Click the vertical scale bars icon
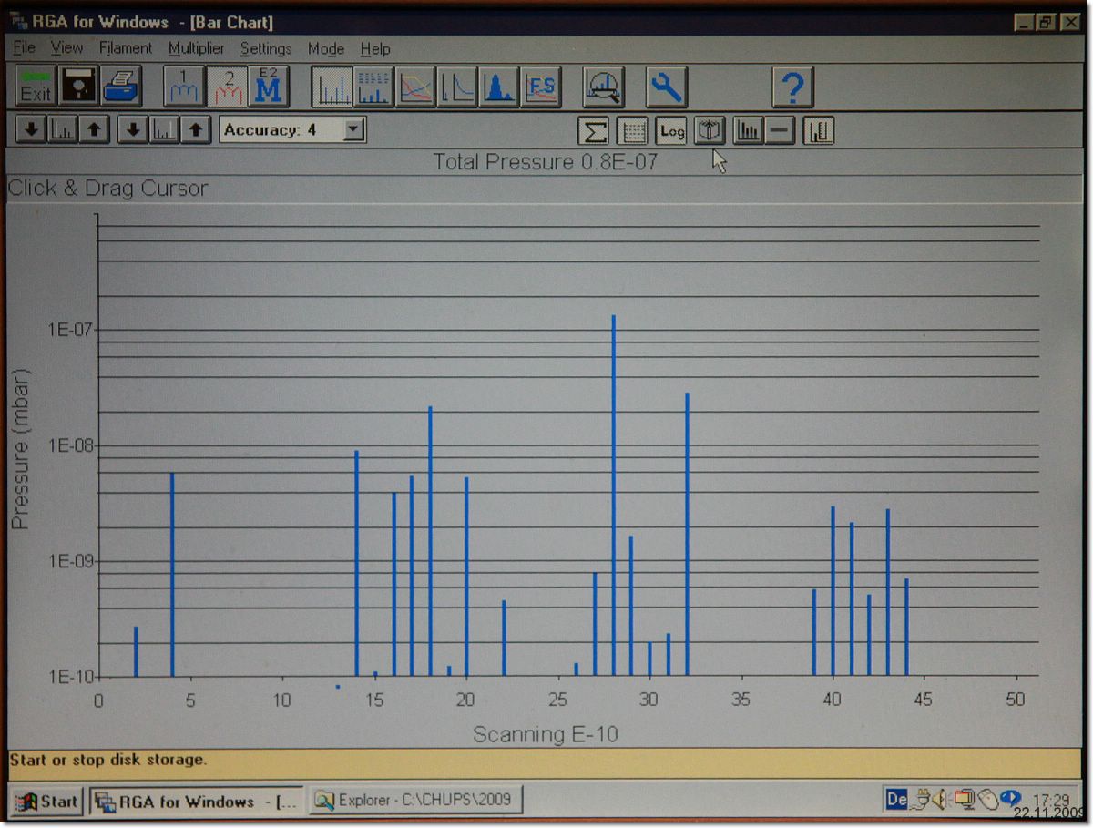The height and width of the screenshot is (828, 1093). tap(819, 132)
